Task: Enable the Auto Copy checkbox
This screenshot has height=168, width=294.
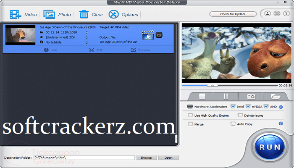Action: [x=233, y=124]
